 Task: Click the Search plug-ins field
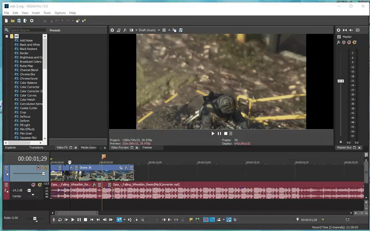28,30
